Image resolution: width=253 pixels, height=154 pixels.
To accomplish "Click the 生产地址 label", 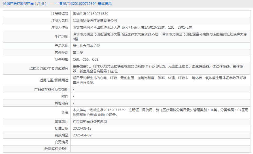I will click(61, 37).
